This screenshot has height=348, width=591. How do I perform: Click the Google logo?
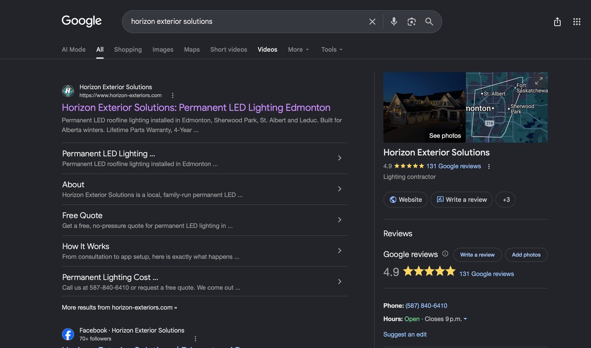point(81,21)
